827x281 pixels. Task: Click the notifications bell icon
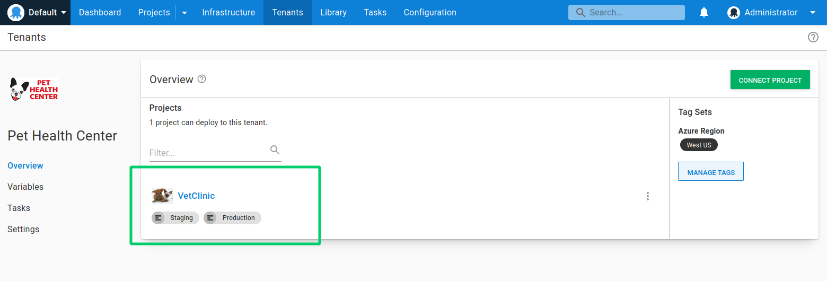tap(704, 12)
